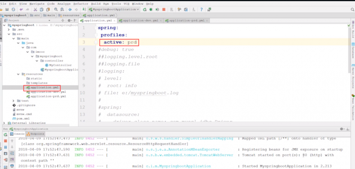Click the Cut scissors icon
The image size is (355, 169).
[x=35, y=10]
